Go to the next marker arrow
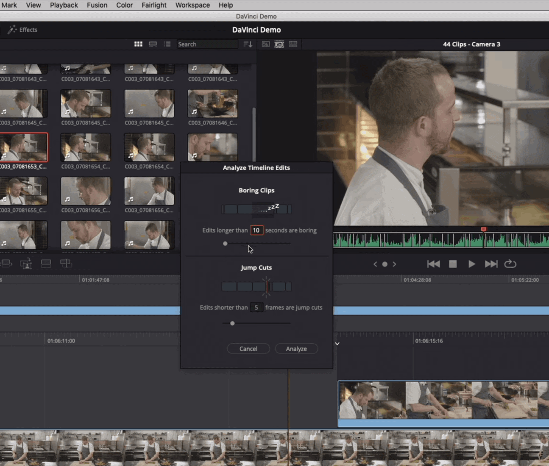Viewport: 549px width, 466px height. tap(394, 264)
